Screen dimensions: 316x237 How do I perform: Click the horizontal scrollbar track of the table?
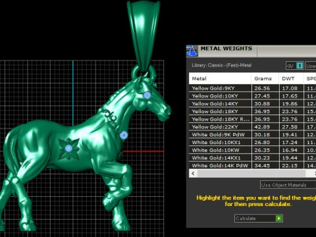[x=251, y=173]
